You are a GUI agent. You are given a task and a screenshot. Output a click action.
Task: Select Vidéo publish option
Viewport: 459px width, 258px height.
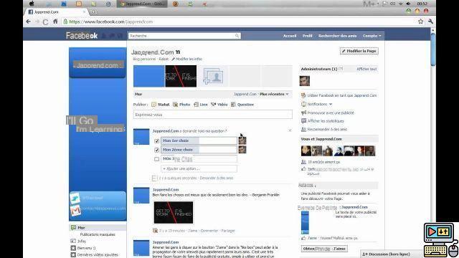tap(219, 105)
